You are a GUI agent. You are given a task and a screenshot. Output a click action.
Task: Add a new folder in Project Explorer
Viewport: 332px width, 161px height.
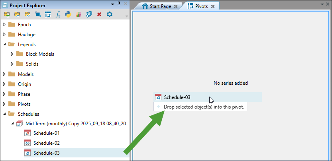(7, 15)
